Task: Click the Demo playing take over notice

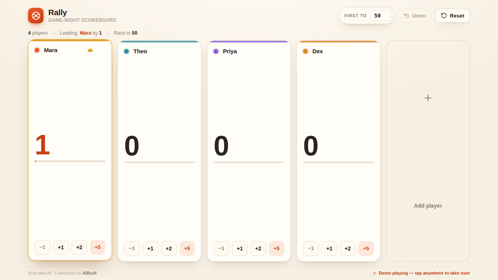Action: tap(421, 273)
